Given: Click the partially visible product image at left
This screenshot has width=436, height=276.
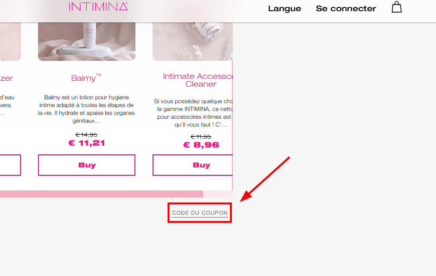Looking at the screenshot, I should tap(10, 41).
